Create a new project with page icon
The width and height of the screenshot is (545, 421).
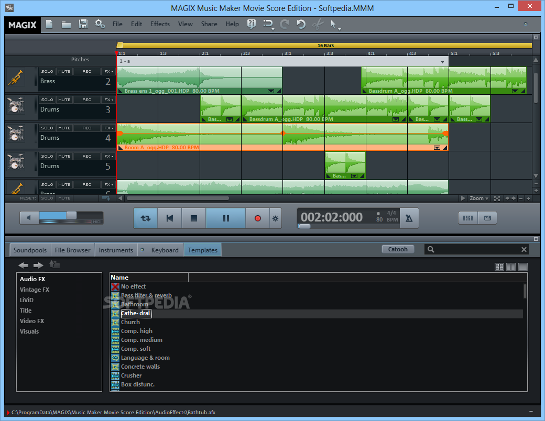[x=49, y=24]
